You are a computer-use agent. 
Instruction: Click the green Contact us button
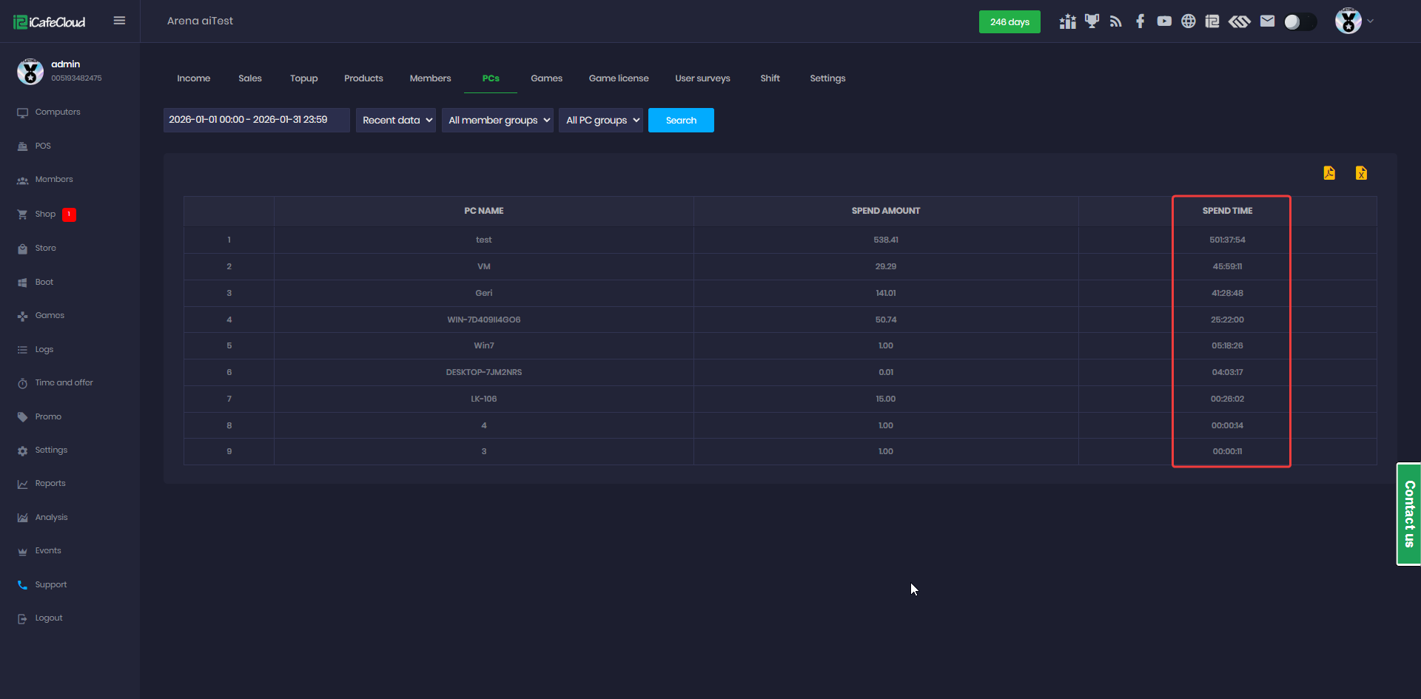pyautogui.click(x=1408, y=514)
